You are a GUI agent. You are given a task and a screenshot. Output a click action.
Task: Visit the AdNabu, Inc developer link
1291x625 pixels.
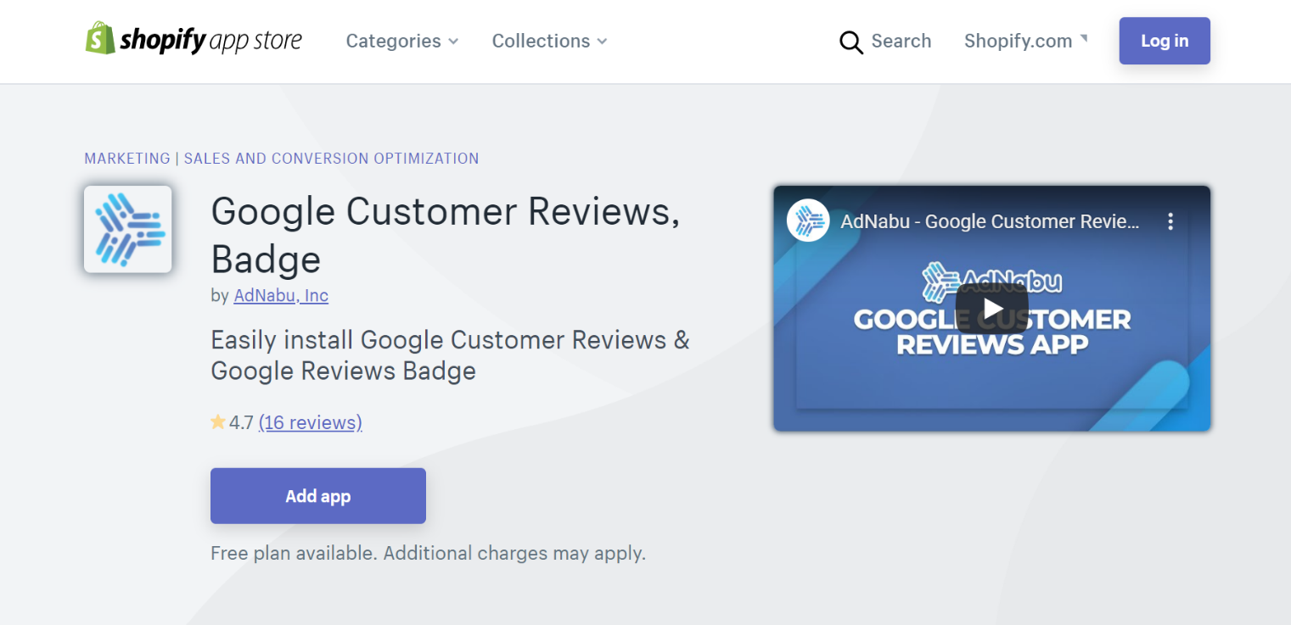[x=281, y=295]
